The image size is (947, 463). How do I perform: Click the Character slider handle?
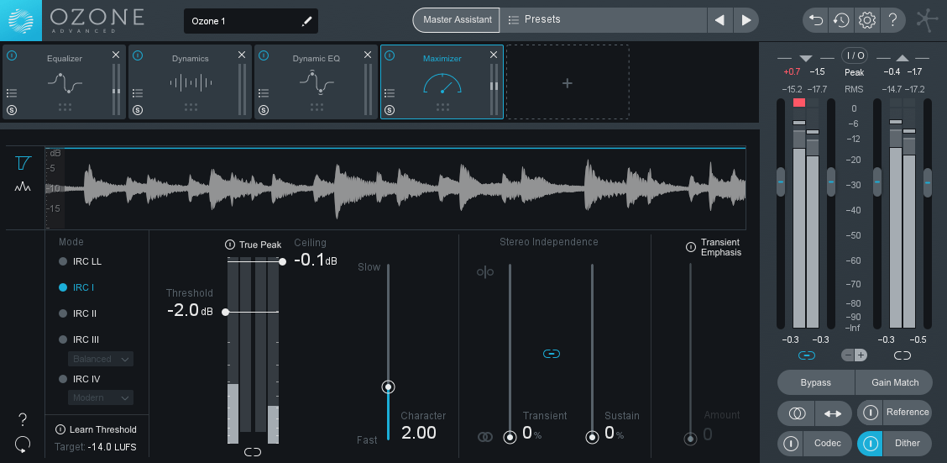tap(388, 387)
